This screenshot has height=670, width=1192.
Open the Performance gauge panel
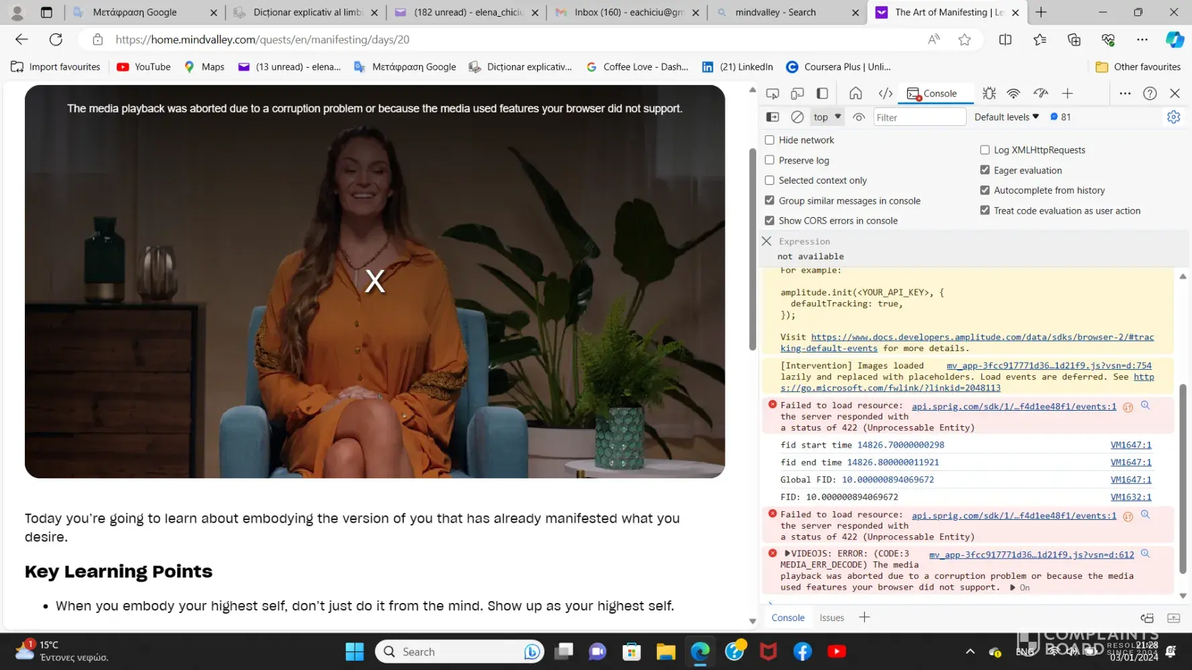(x=1040, y=94)
